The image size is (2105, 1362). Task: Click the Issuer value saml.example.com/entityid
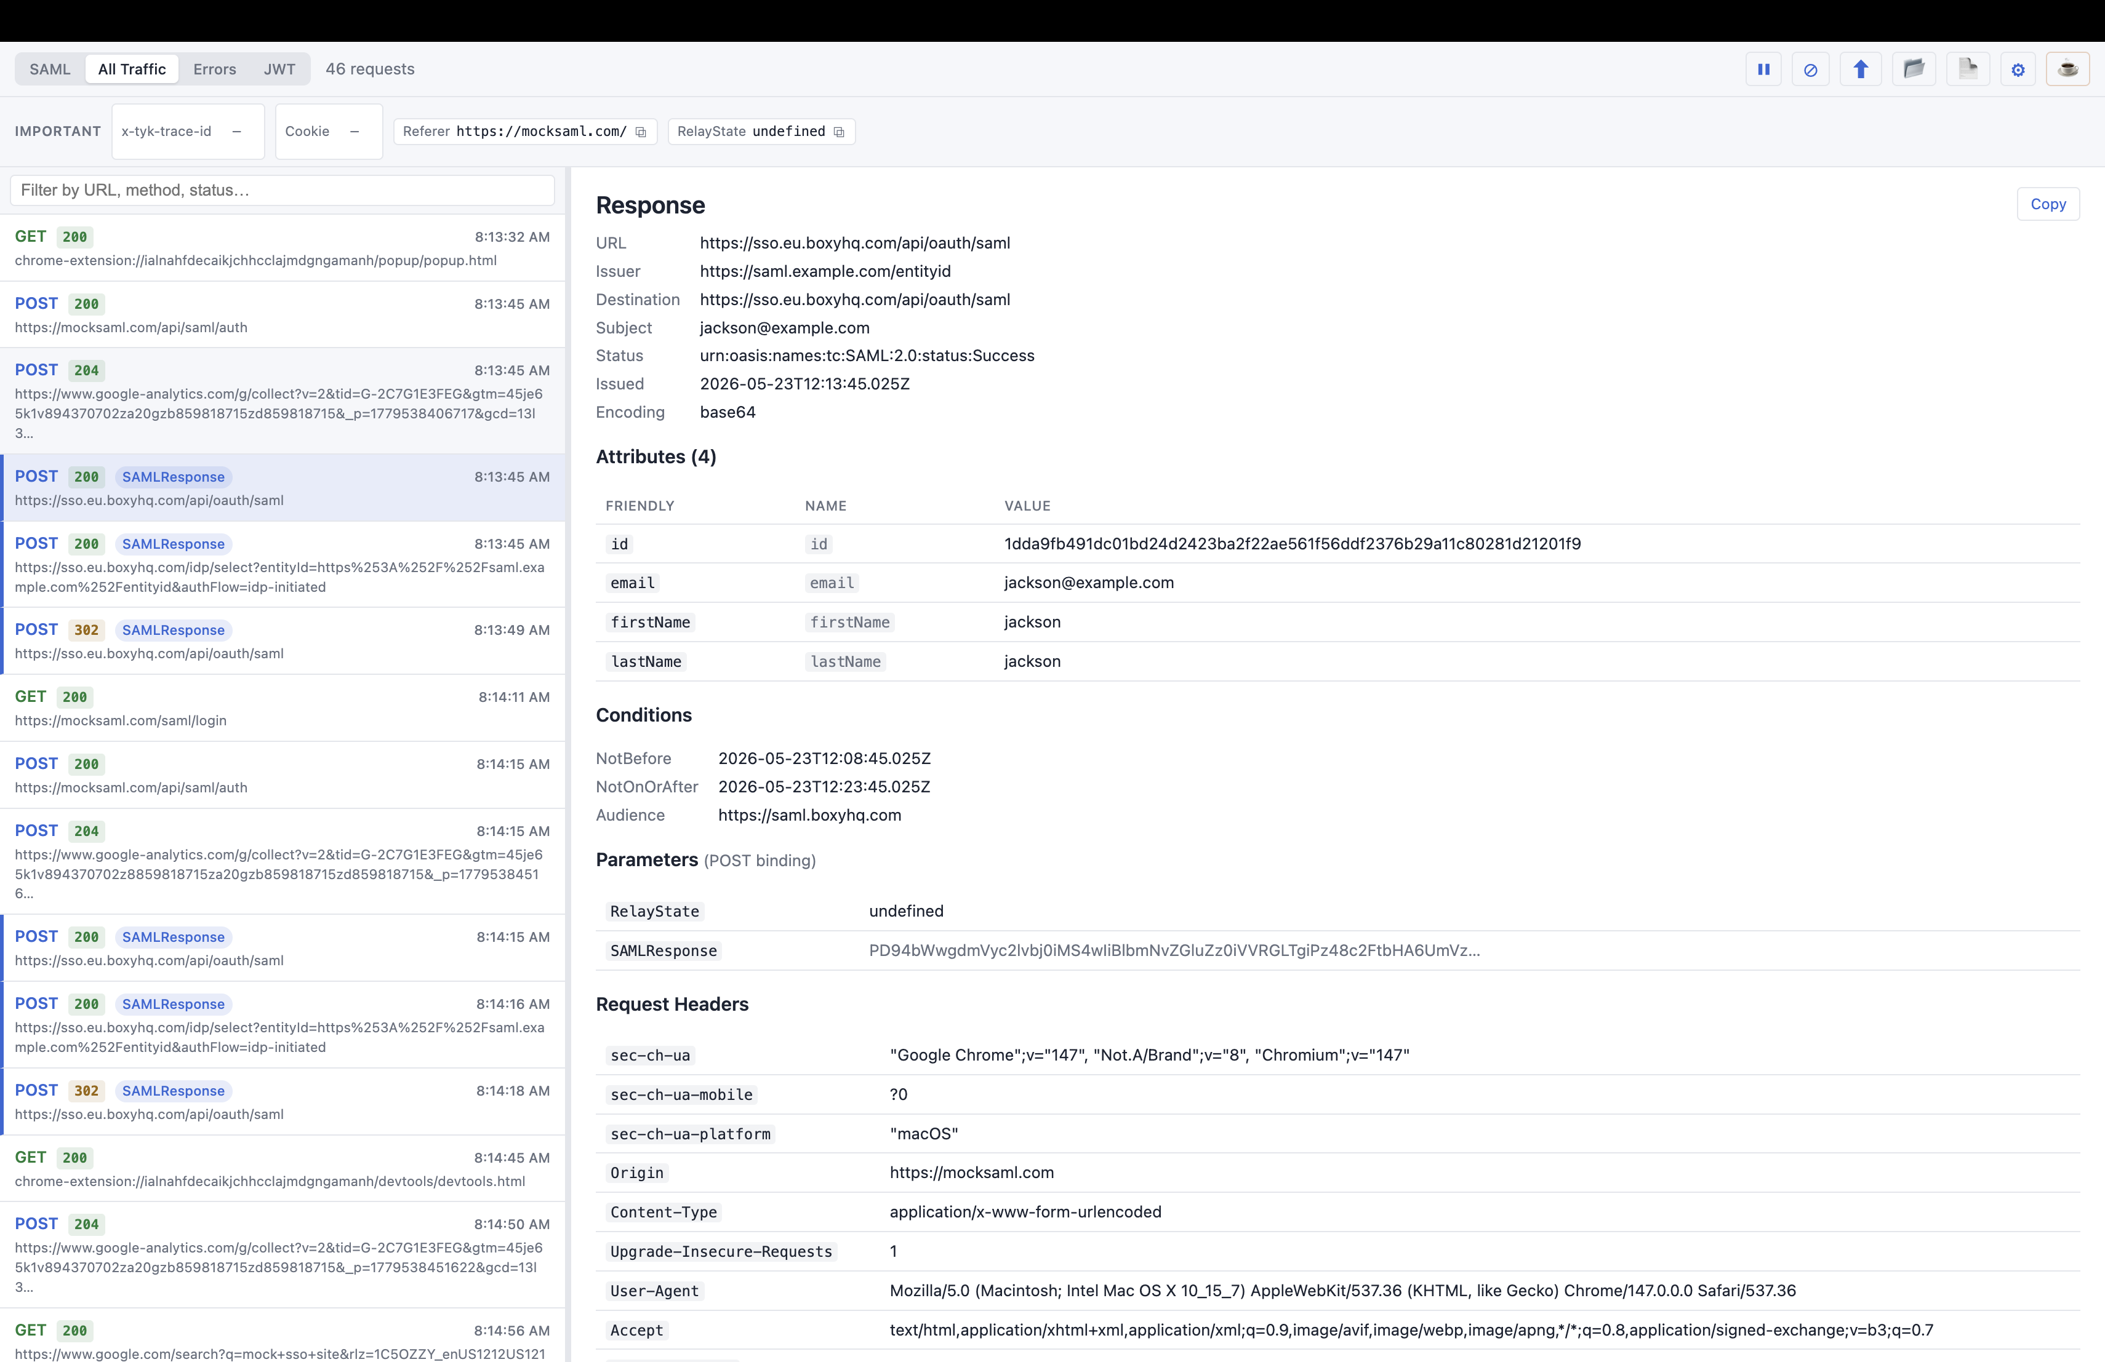point(825,271)
